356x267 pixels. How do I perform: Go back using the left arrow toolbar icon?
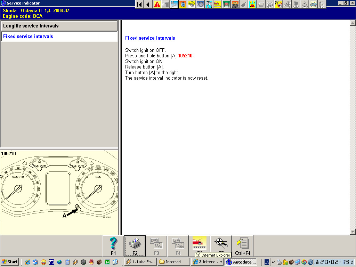[148, 5]
